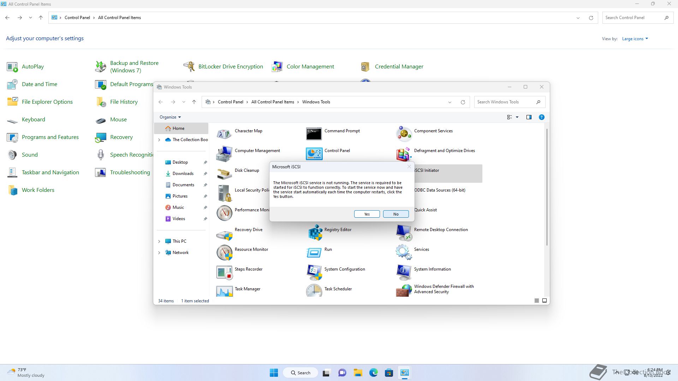Open view layout options dropdown arrow
678x381 pixels.
coord(517,117)
